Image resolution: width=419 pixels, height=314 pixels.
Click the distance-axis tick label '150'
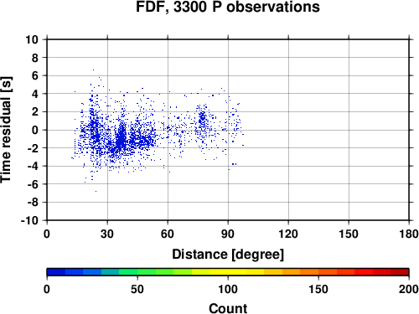pyautogui.click(x=349, y=234)
